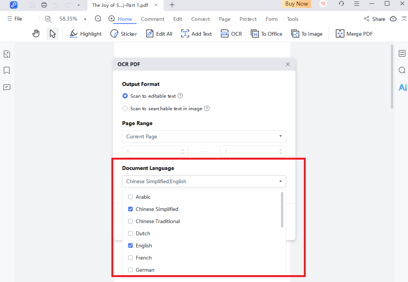This screenshot has height=282, width=408.
Task: Check the Arabic language checkbox
Action: (130, 197)
